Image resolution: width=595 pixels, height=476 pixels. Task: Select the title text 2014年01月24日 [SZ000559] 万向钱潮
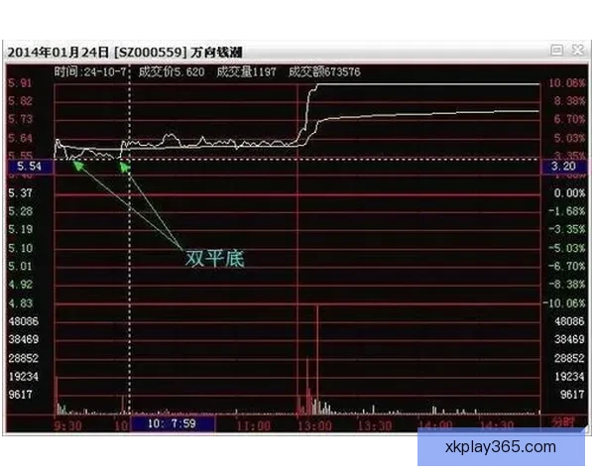click(x=125, y=52)
